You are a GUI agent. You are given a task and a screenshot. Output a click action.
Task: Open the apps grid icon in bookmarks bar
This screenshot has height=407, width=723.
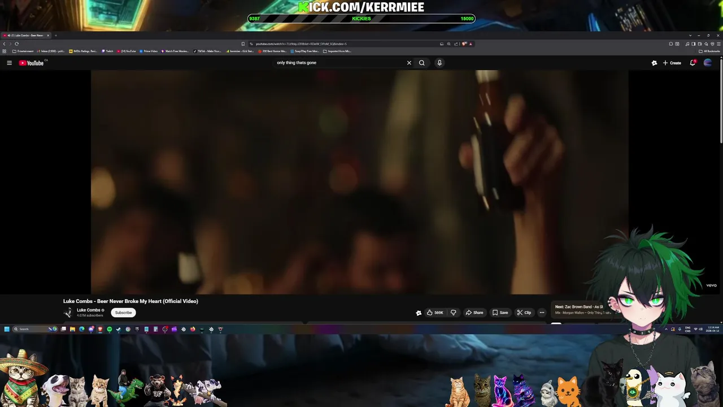[x=5, y=51]
